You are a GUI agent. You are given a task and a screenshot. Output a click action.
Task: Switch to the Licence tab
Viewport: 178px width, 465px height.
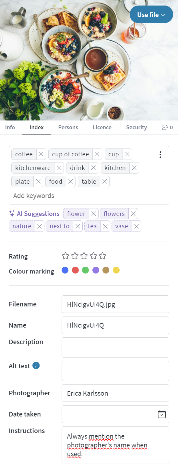point(102,128)
